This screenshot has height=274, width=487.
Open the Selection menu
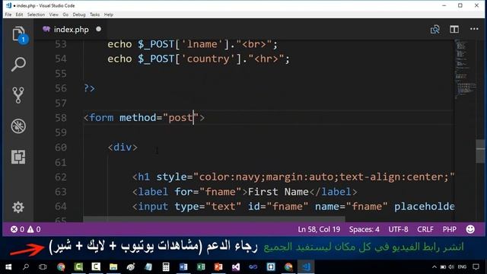point(36,14)
